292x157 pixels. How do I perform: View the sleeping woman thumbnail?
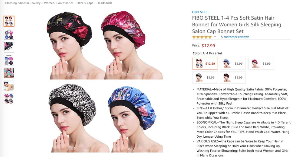tap(9, 86)
